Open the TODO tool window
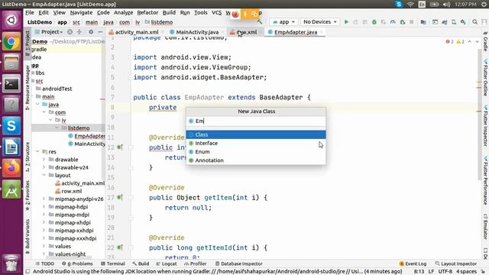 pyautogui.click(x=45, y=264)
